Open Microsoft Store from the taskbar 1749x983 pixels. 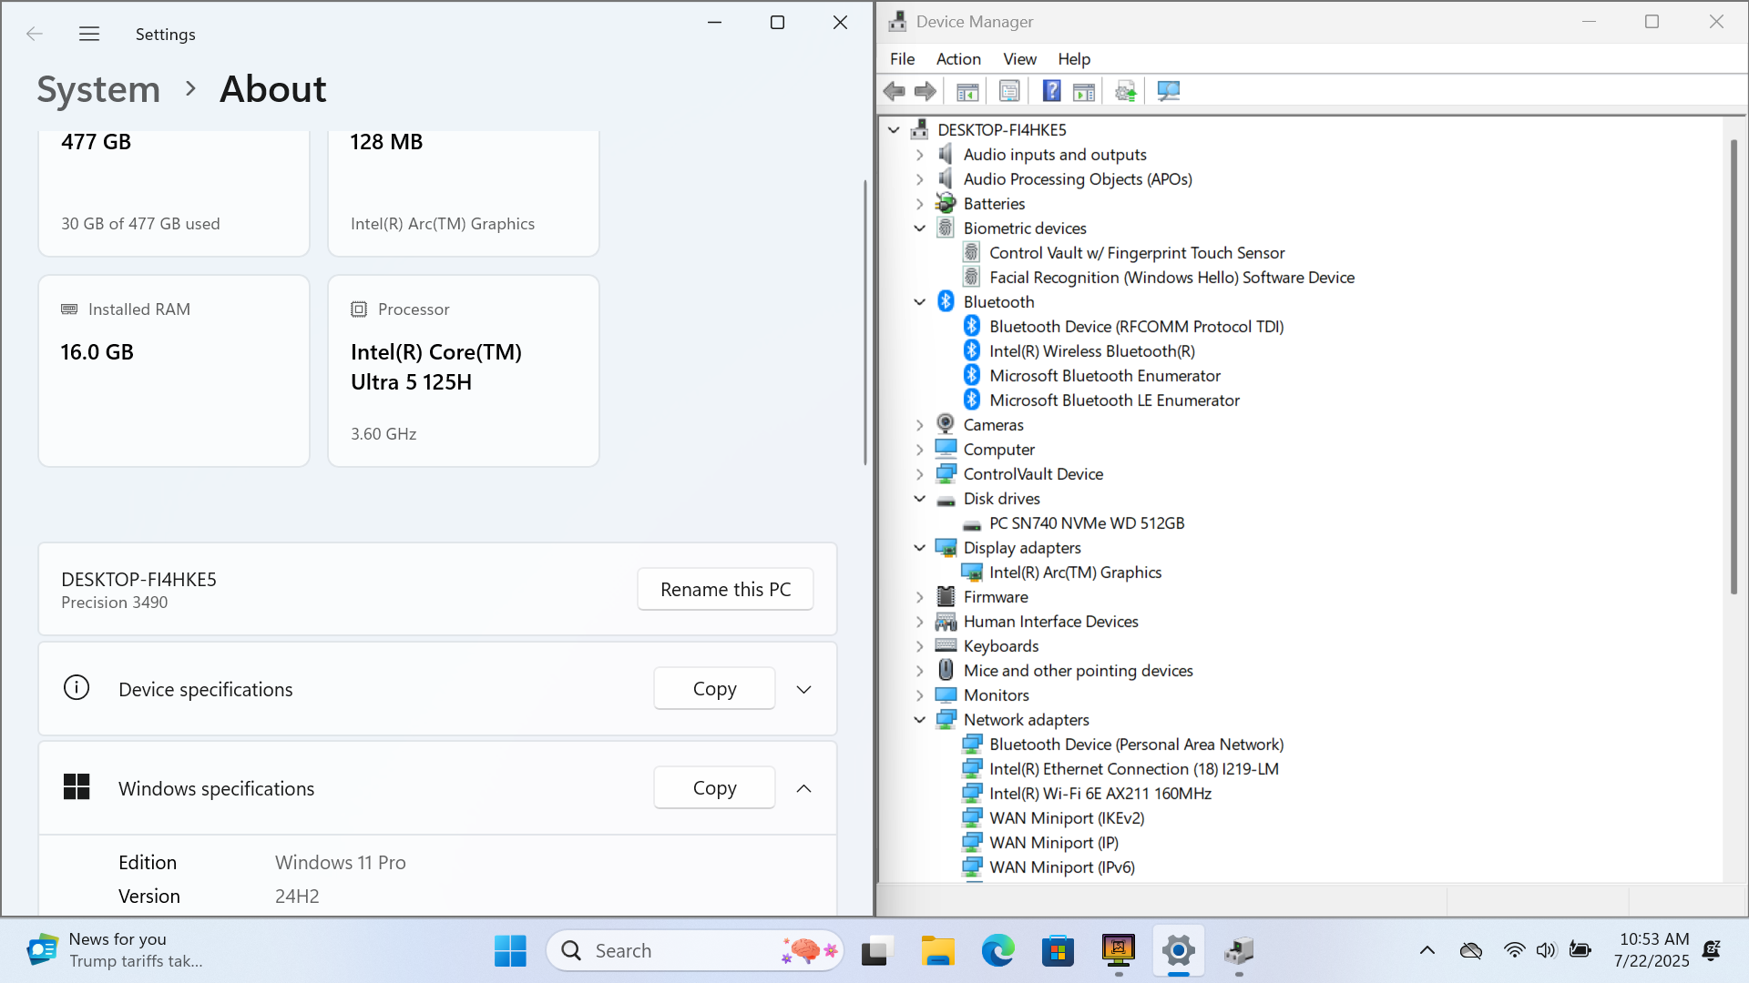pos(1058,950)
